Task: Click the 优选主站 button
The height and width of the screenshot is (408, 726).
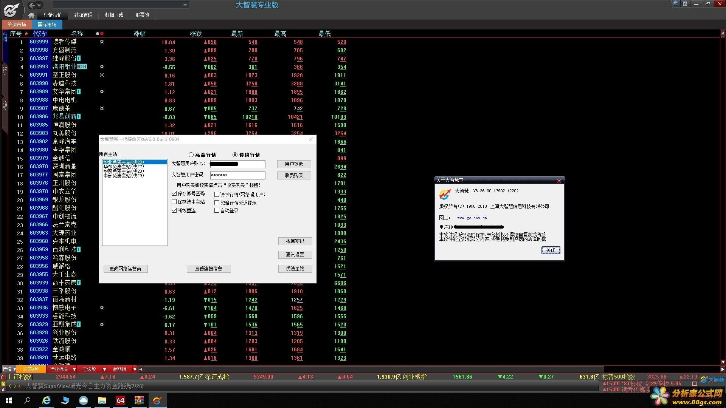Action: click(295, 269)
